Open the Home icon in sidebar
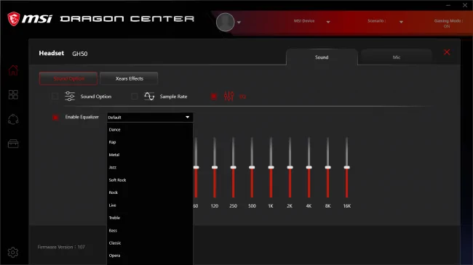 tap(13, 70)
